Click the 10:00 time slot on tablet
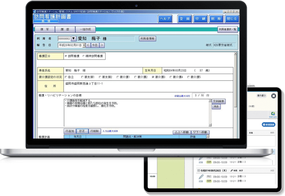The width and height of the screenshot is (285, 196). [152, 176]
